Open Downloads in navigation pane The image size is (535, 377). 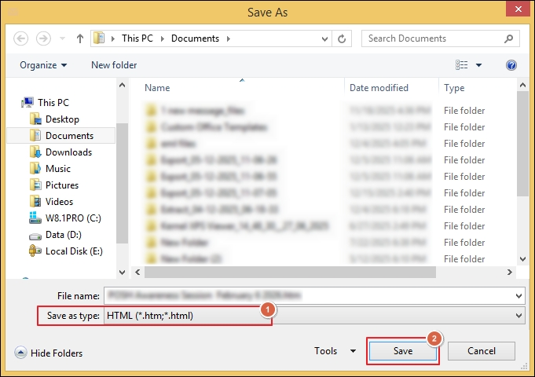click(69, 152)
